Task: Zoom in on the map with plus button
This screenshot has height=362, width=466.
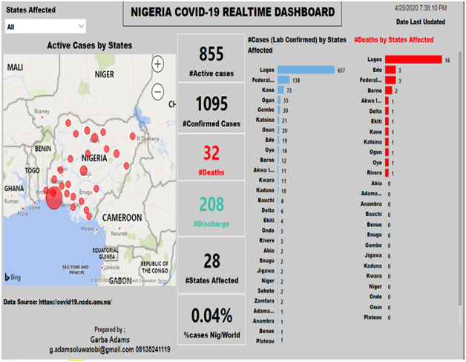Action: [x=157, y=65]
